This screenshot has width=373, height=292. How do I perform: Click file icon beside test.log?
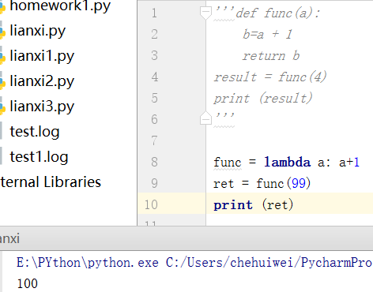[x=2, y=131]
